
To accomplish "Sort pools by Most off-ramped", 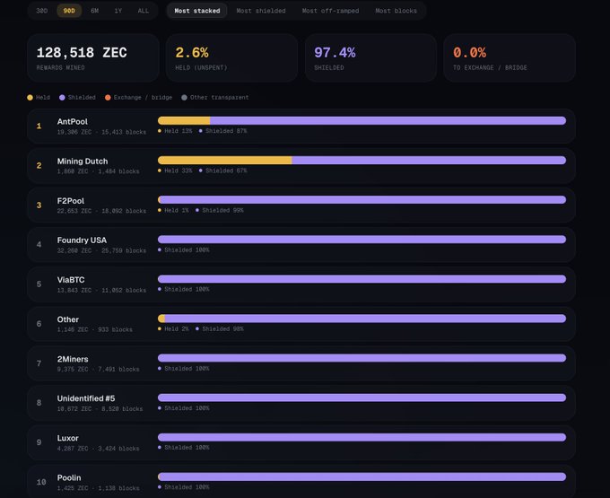I will coord(331,11).
